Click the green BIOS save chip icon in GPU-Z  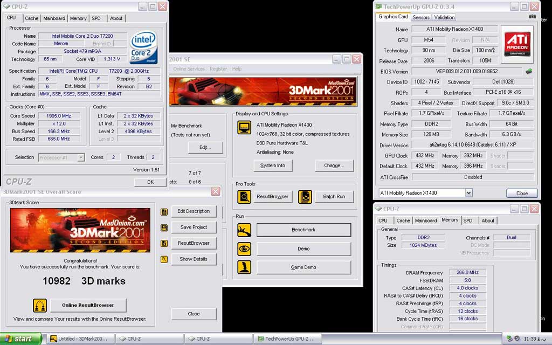[528, 71]
